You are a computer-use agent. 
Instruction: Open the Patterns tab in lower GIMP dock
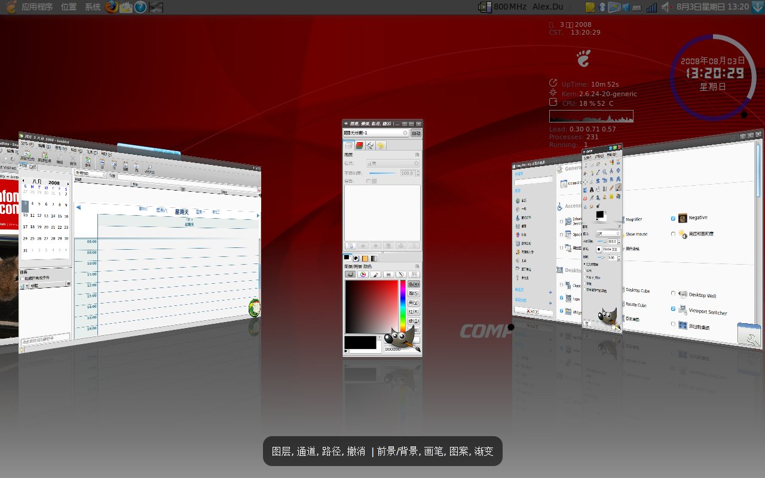(x=365, y=258)
